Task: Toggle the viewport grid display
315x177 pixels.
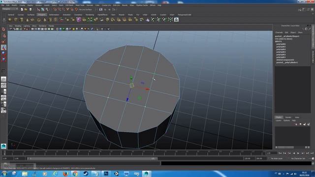Action: pyautogui.click(x=32, y=29)
